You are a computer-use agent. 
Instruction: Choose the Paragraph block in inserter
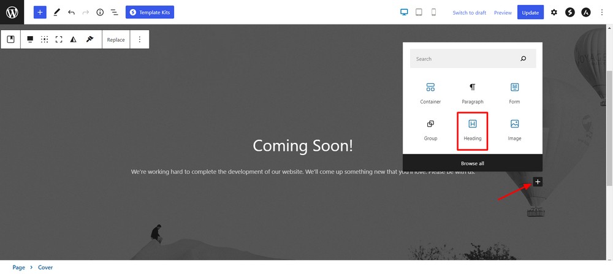tap(473, 93)
